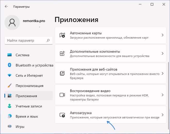Expand Дополнительные компоненты chevron
This screenshot has height=134, width=170.
point(163,53)
